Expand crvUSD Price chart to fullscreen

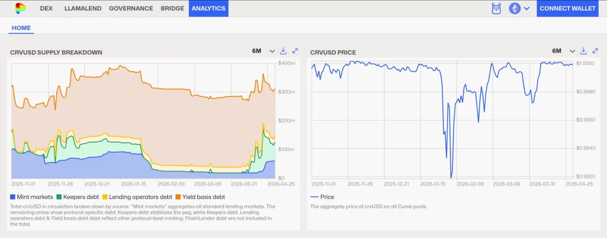595,51
